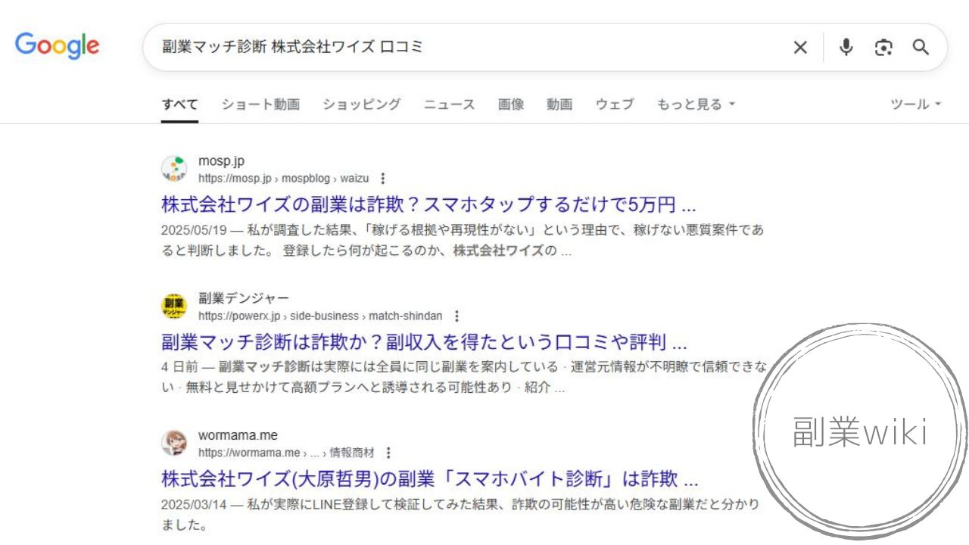Go to the ニュース tab
The width and height of the screenshot is (969, 545).
point(450,104)
